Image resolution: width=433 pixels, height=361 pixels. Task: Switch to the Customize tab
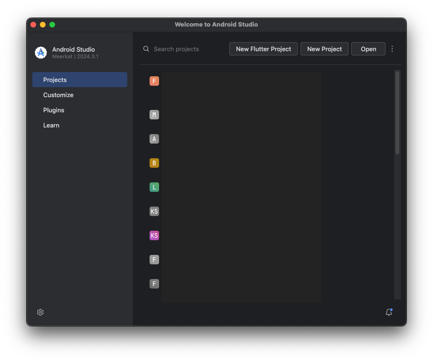click(80, 95)
